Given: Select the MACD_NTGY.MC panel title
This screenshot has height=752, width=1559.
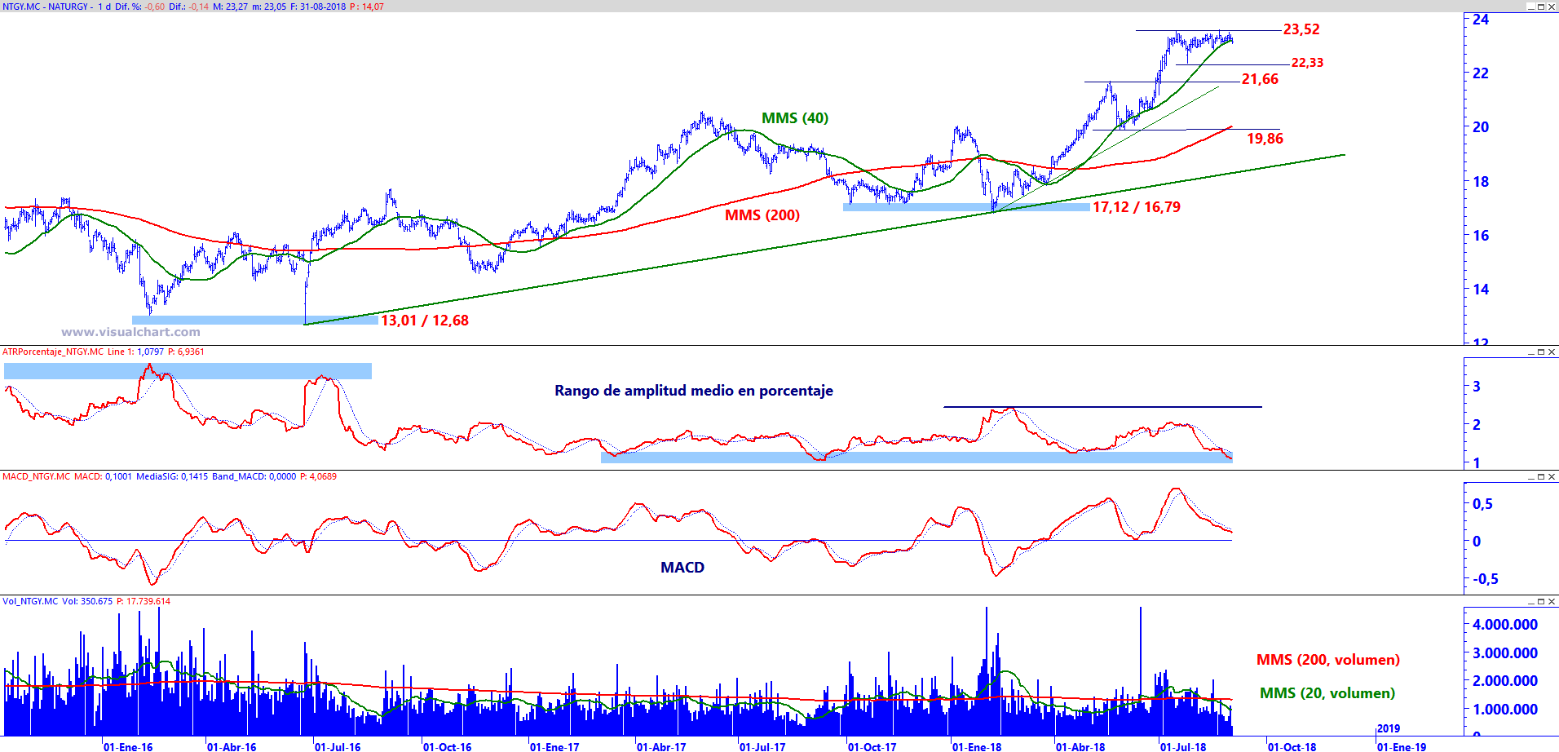Looking at the screenshot, I should pyautogui.click(x=36, y=476).
